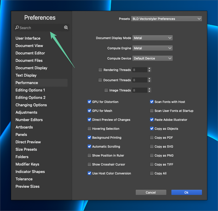
Task: Decrement the Image Threads stepper arrow
Action: (149, 91)
